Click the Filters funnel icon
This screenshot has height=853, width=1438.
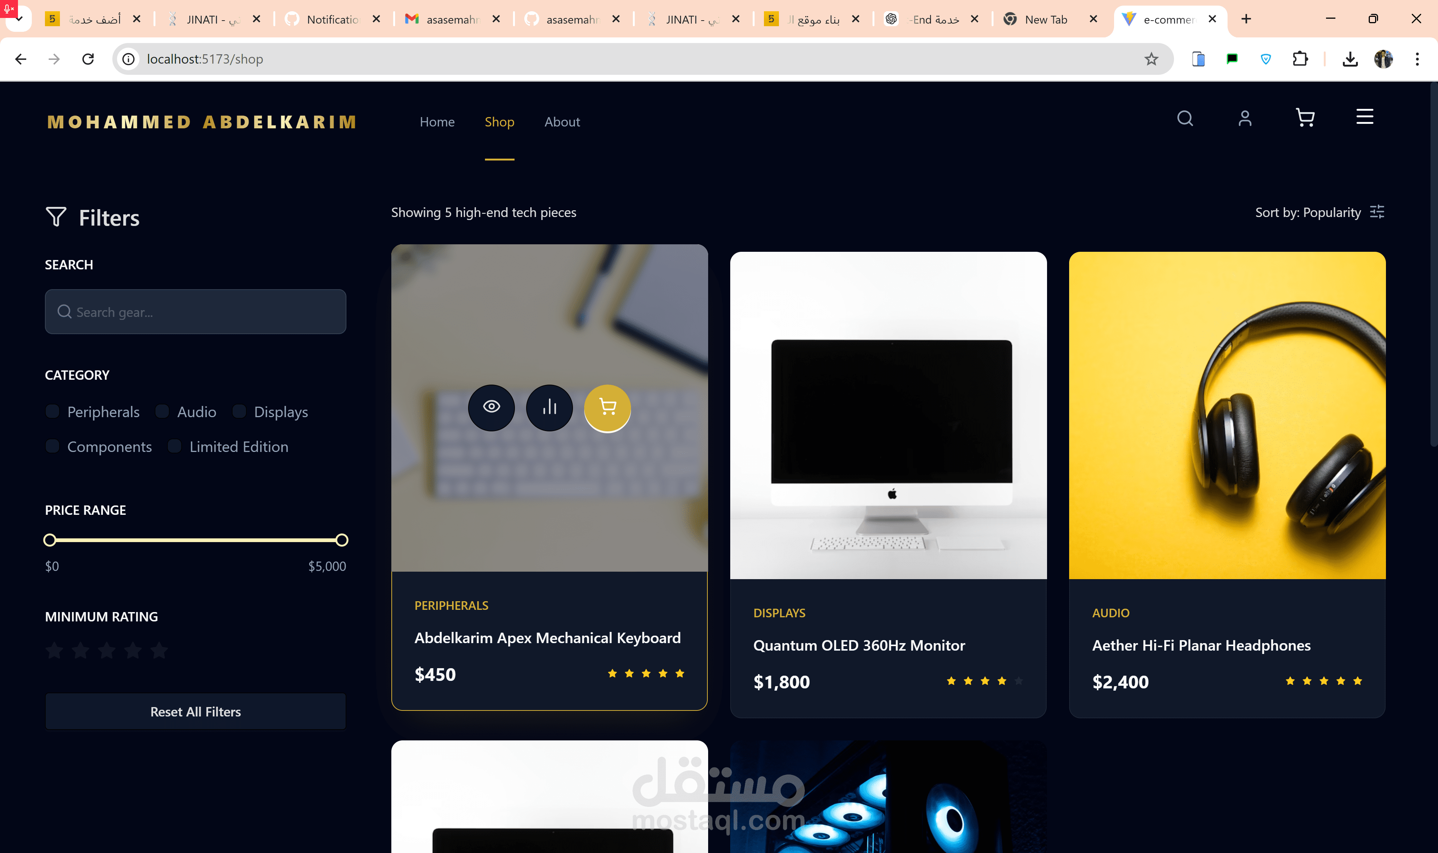pyautogui.click(x=56, y=217)
